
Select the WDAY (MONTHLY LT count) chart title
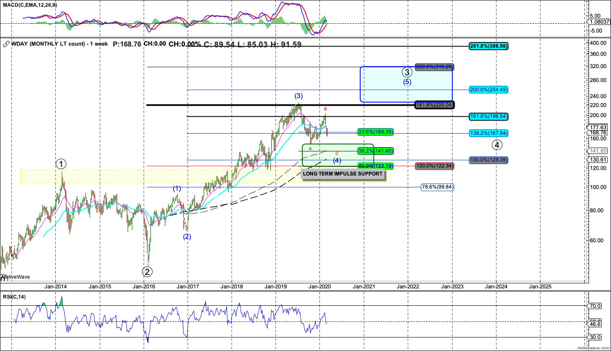coord(59,44)
